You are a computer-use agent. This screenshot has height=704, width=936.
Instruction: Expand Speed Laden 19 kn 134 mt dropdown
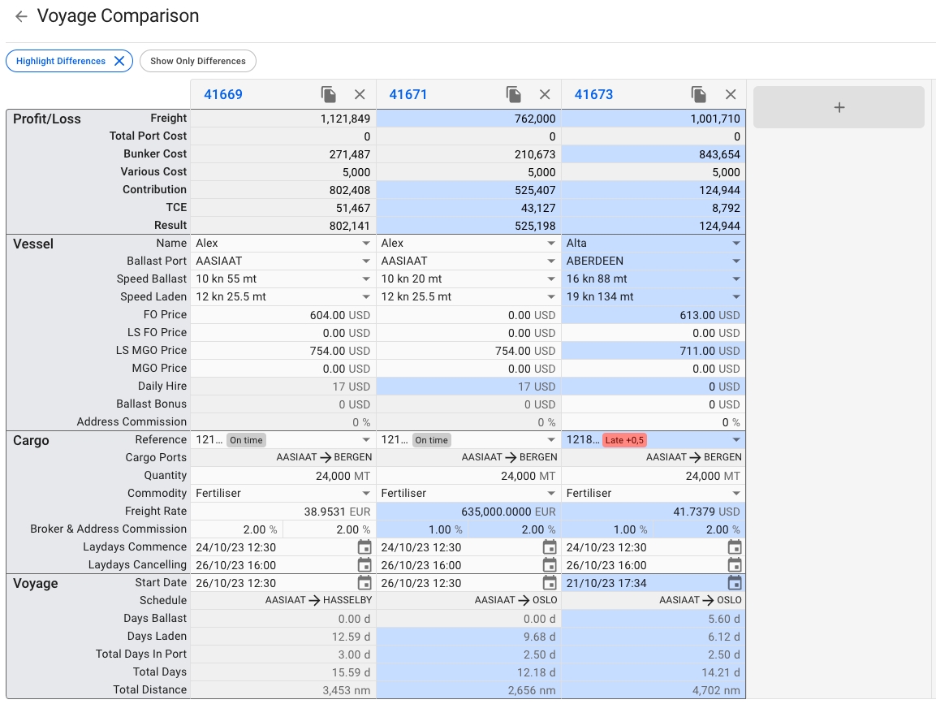(735, 297)
